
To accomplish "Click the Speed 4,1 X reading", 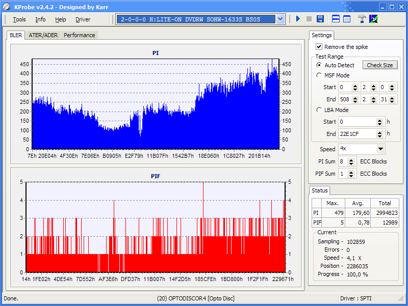I will (354, 258).
